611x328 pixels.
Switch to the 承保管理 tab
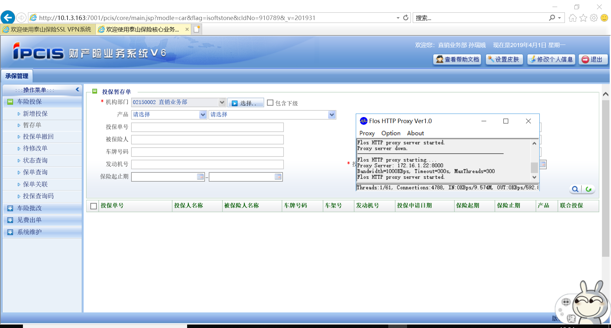click(17, 76)
